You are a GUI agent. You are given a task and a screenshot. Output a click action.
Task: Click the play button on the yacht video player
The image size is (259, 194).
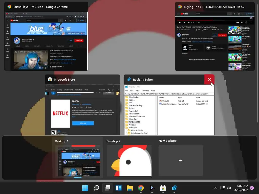[x=180, y=22]
